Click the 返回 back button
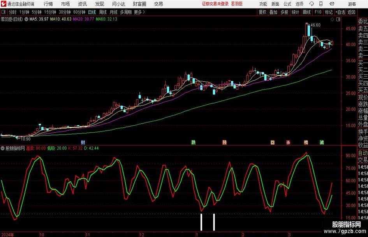Viewport: 368px width, 237px height. 351,12
